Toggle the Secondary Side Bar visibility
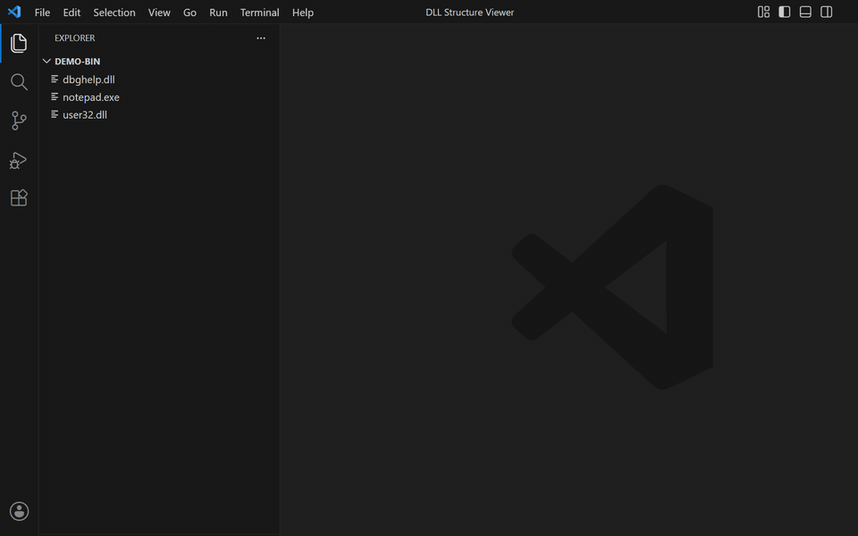 (826, 12)
